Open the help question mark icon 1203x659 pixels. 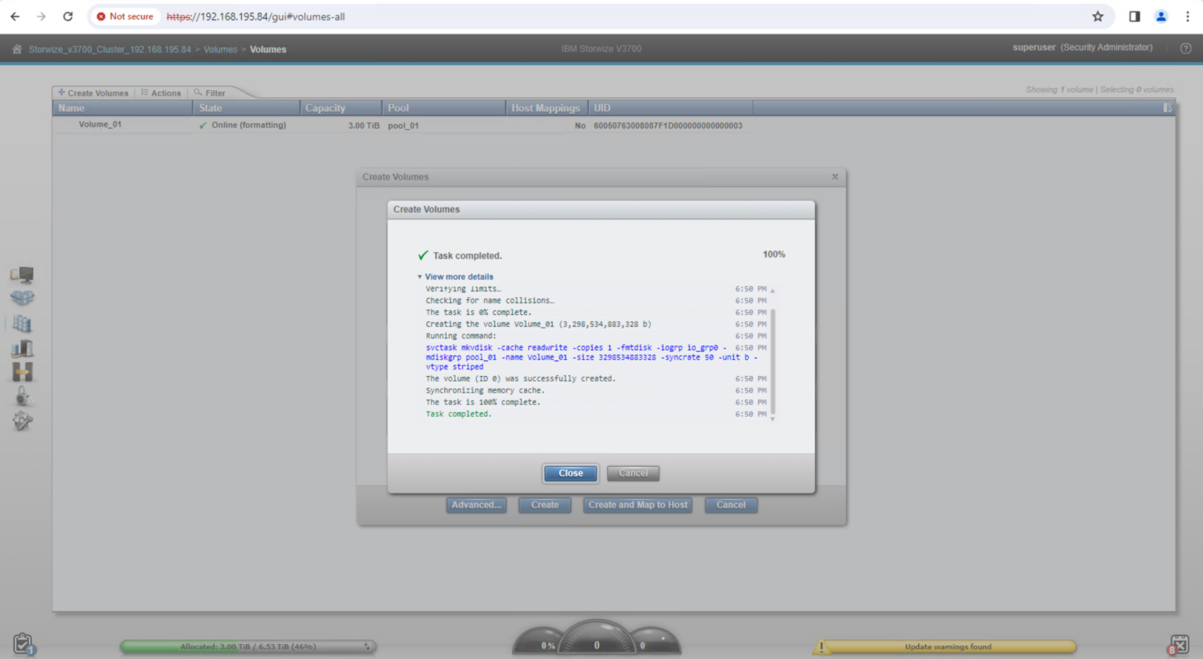1186,49
